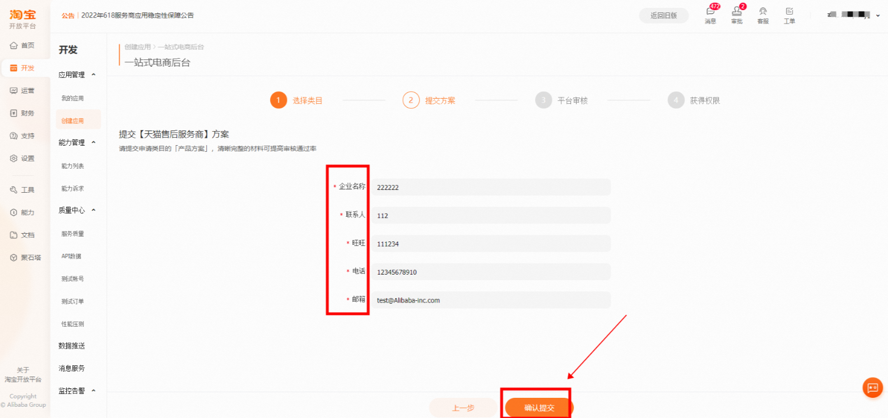The width and height of the screenshot is (888, 418).
Task: Click step 2 提交方案
Action: [x=429, y=100]
